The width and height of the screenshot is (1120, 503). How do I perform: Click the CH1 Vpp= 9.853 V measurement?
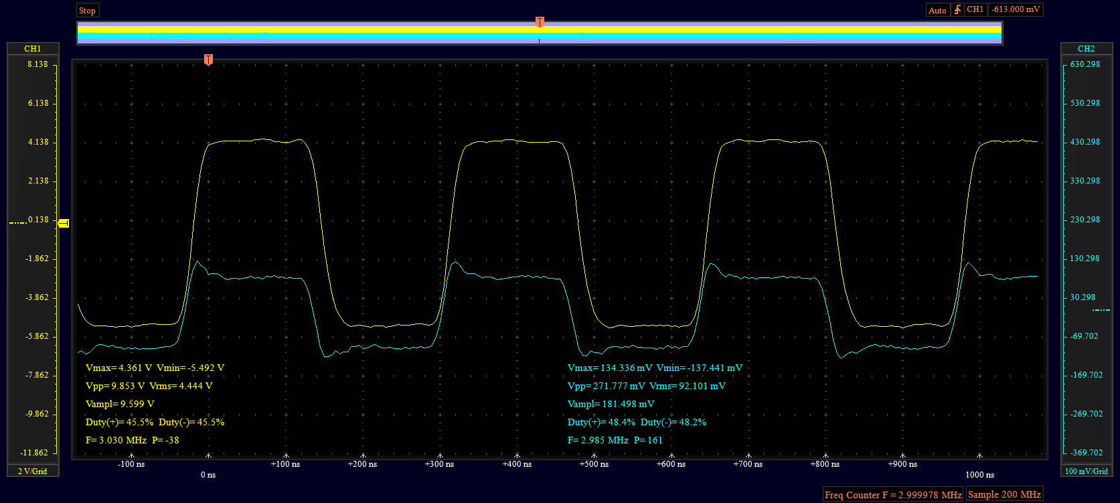point(115,386)
